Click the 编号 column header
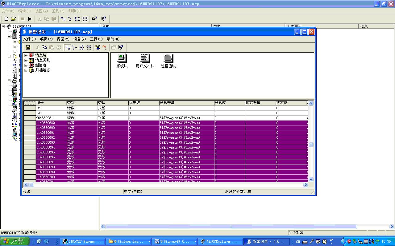 click(x=51, y=103)
